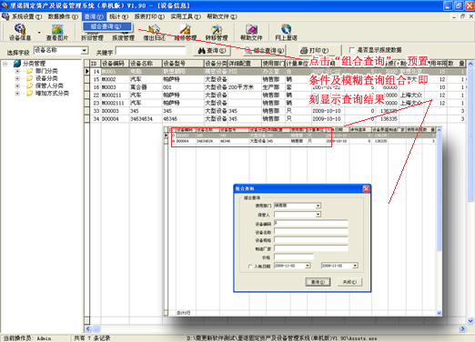Image resolution: width=475 pixels, height=342 pixels.
Task: Collapse the 分类管理 tree root
Action: click(5, 64)
